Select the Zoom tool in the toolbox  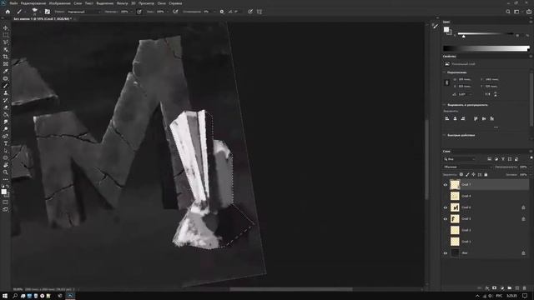(x=6, y=172)
